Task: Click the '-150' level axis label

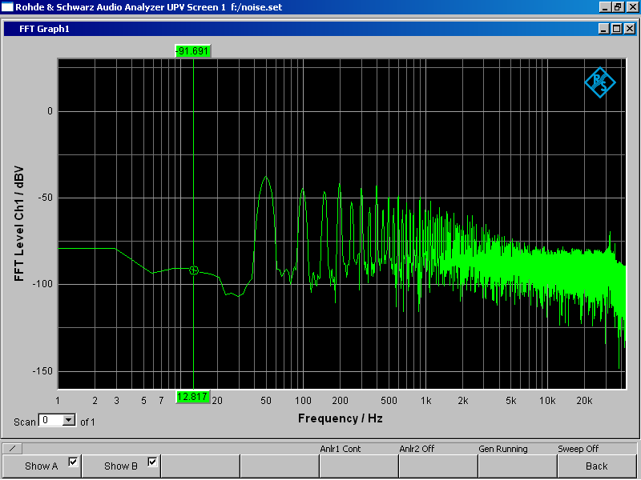Action: pos(42,371)
